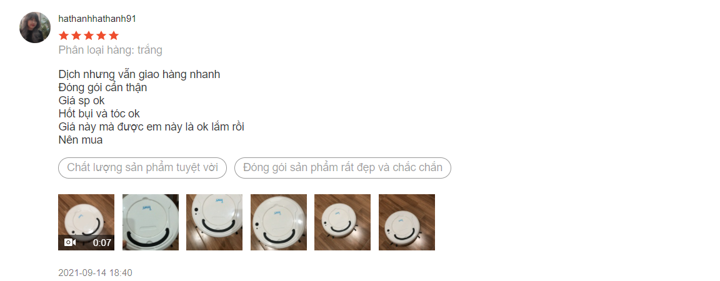This screenshot has width=720, height=281.
Task: Click the fourth rating star
Action: pyautogui.click(x=101, y=36)
